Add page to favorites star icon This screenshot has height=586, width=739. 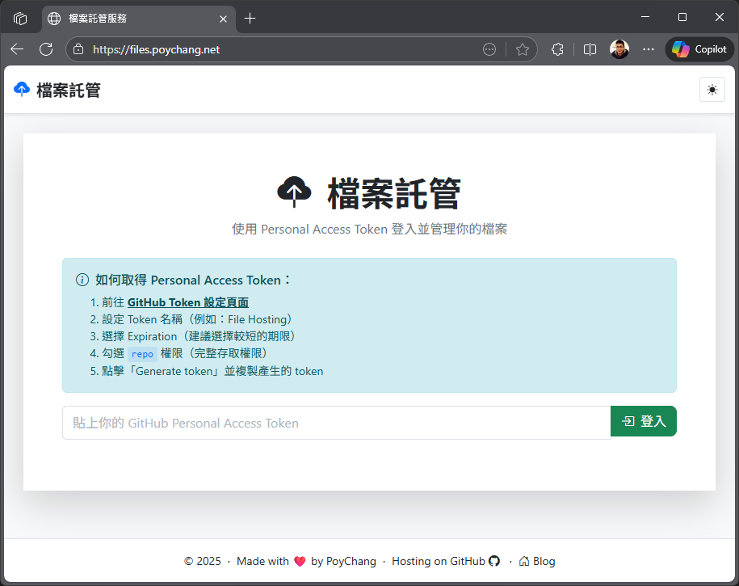tap(523, 49)
